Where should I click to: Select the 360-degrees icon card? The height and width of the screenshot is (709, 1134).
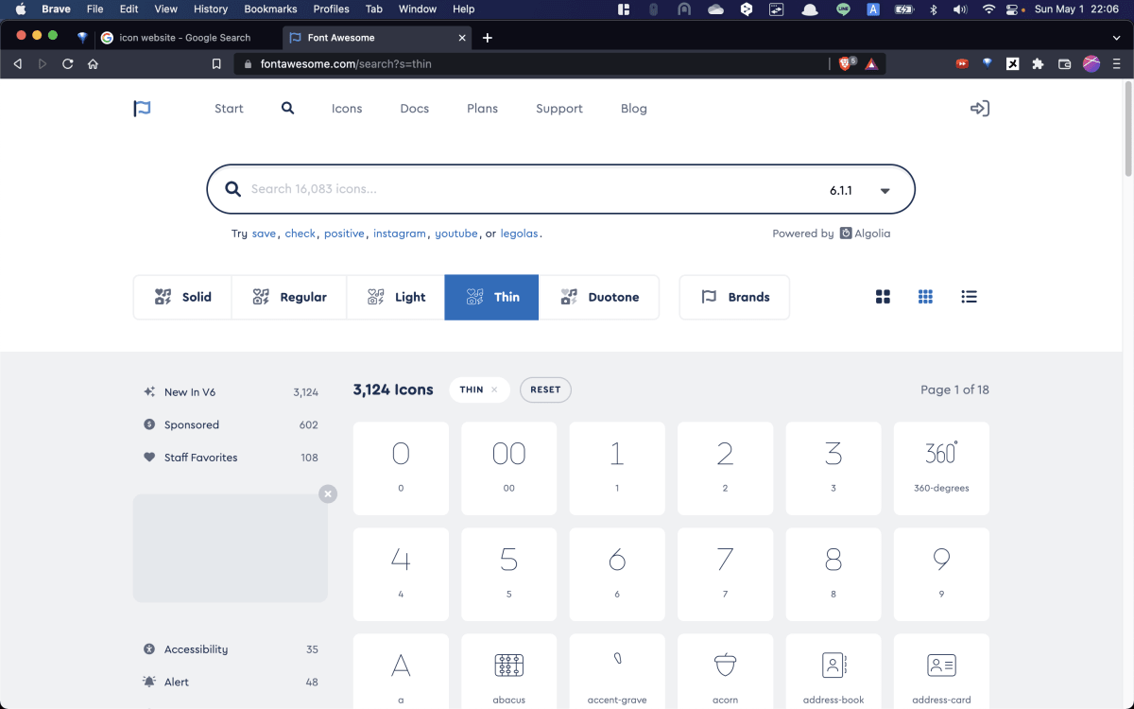point(941,468)
